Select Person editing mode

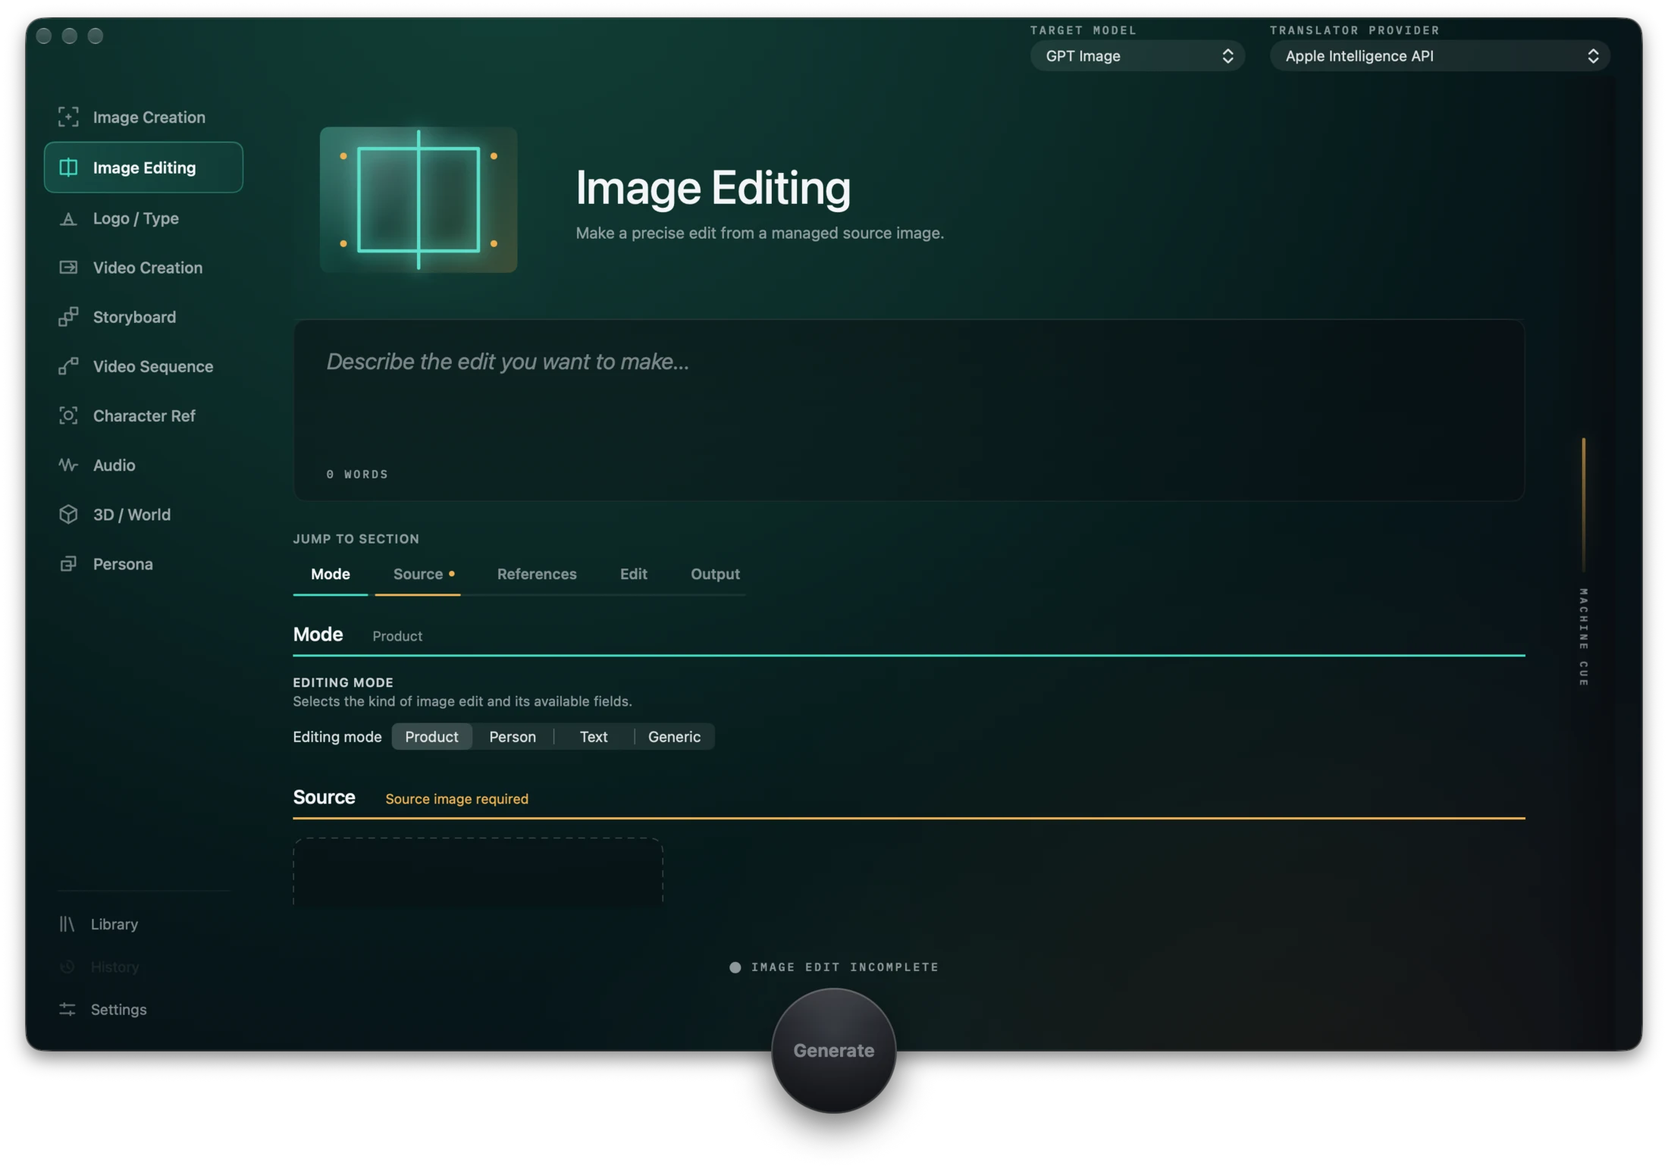pyautogui.click(x=513, y=736)
